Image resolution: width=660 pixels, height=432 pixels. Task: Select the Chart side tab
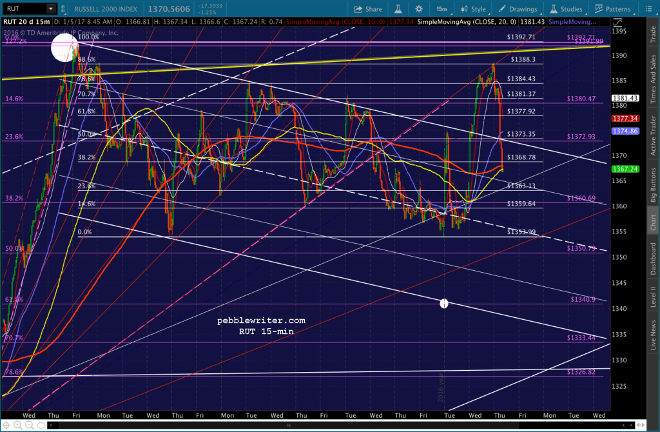653,222
